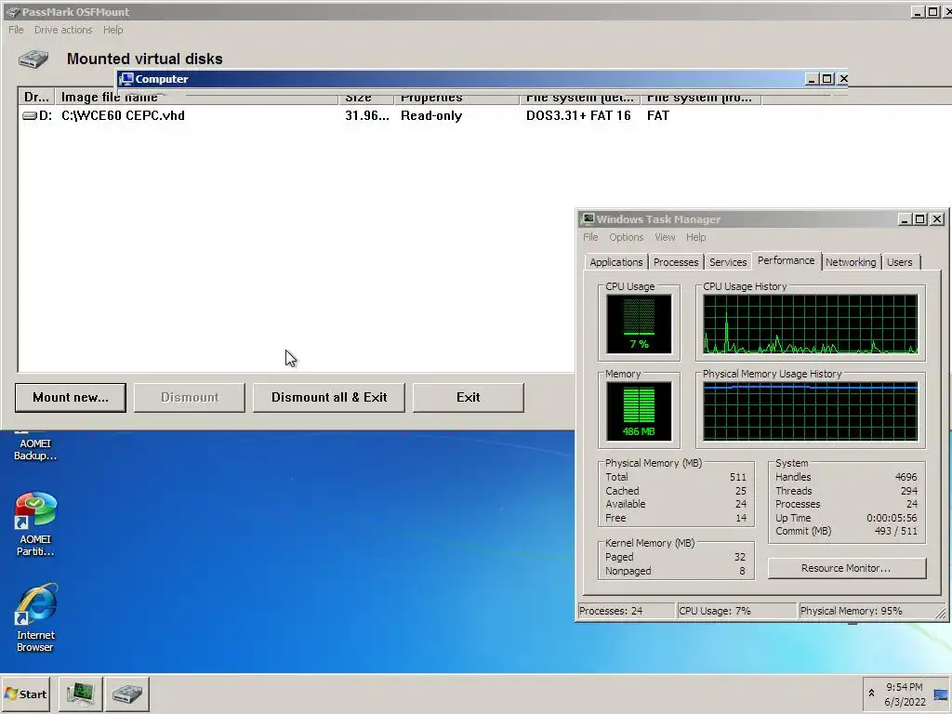Minimize the Computer window

point(811,79)
